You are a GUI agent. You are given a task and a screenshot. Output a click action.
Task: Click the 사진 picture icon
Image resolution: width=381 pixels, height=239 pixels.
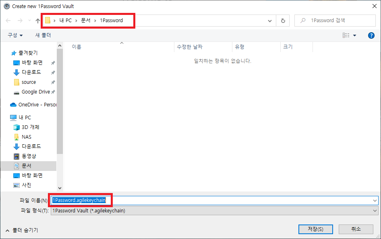point(16,185)
